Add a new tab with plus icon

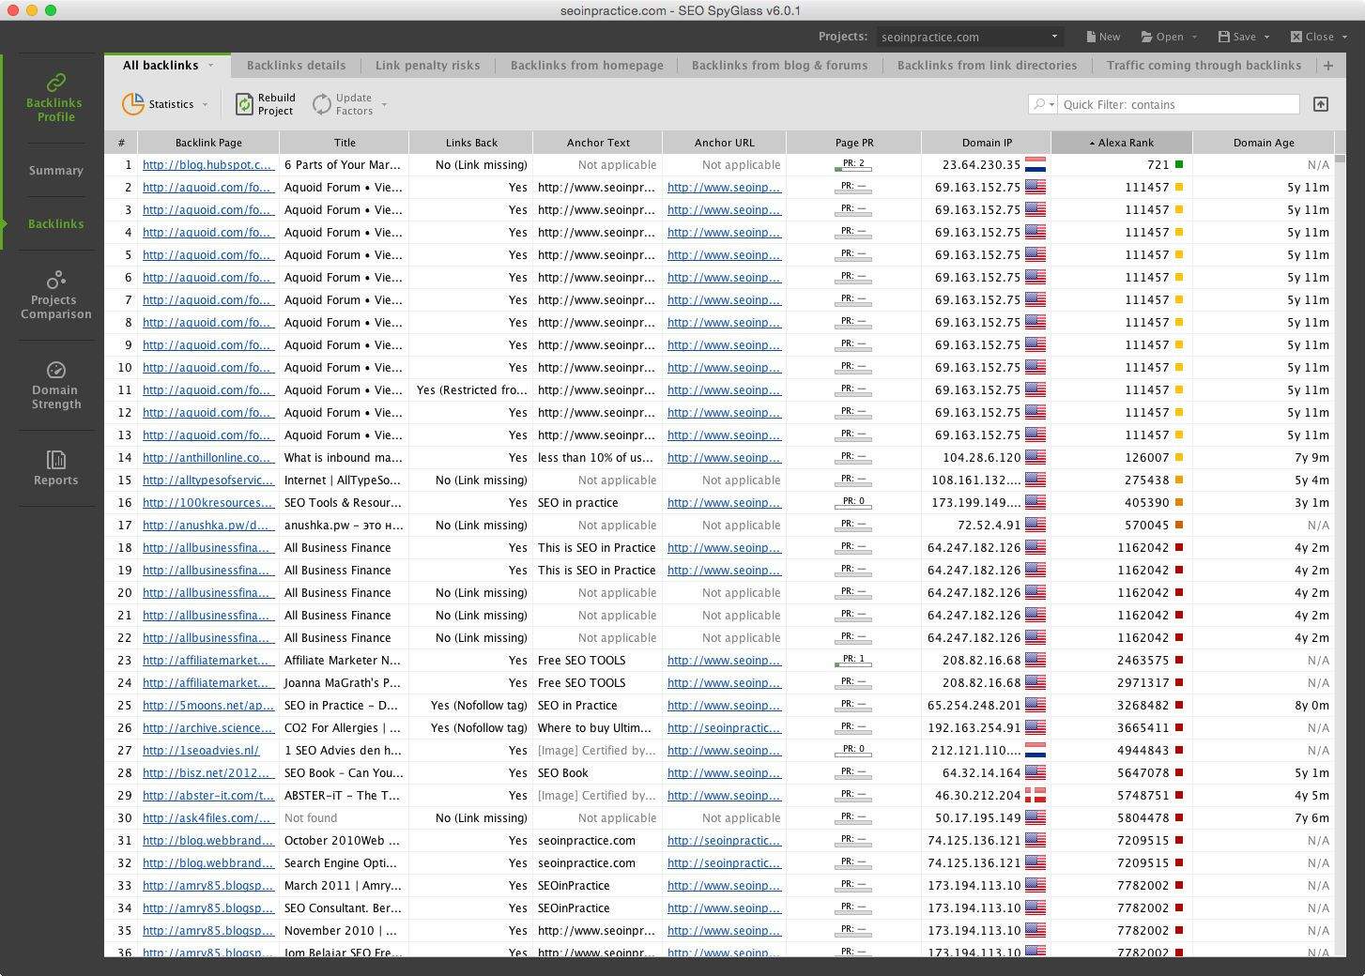click(1327, 66)
